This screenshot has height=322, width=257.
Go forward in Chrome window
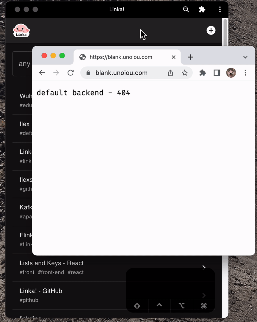(56, 73)
